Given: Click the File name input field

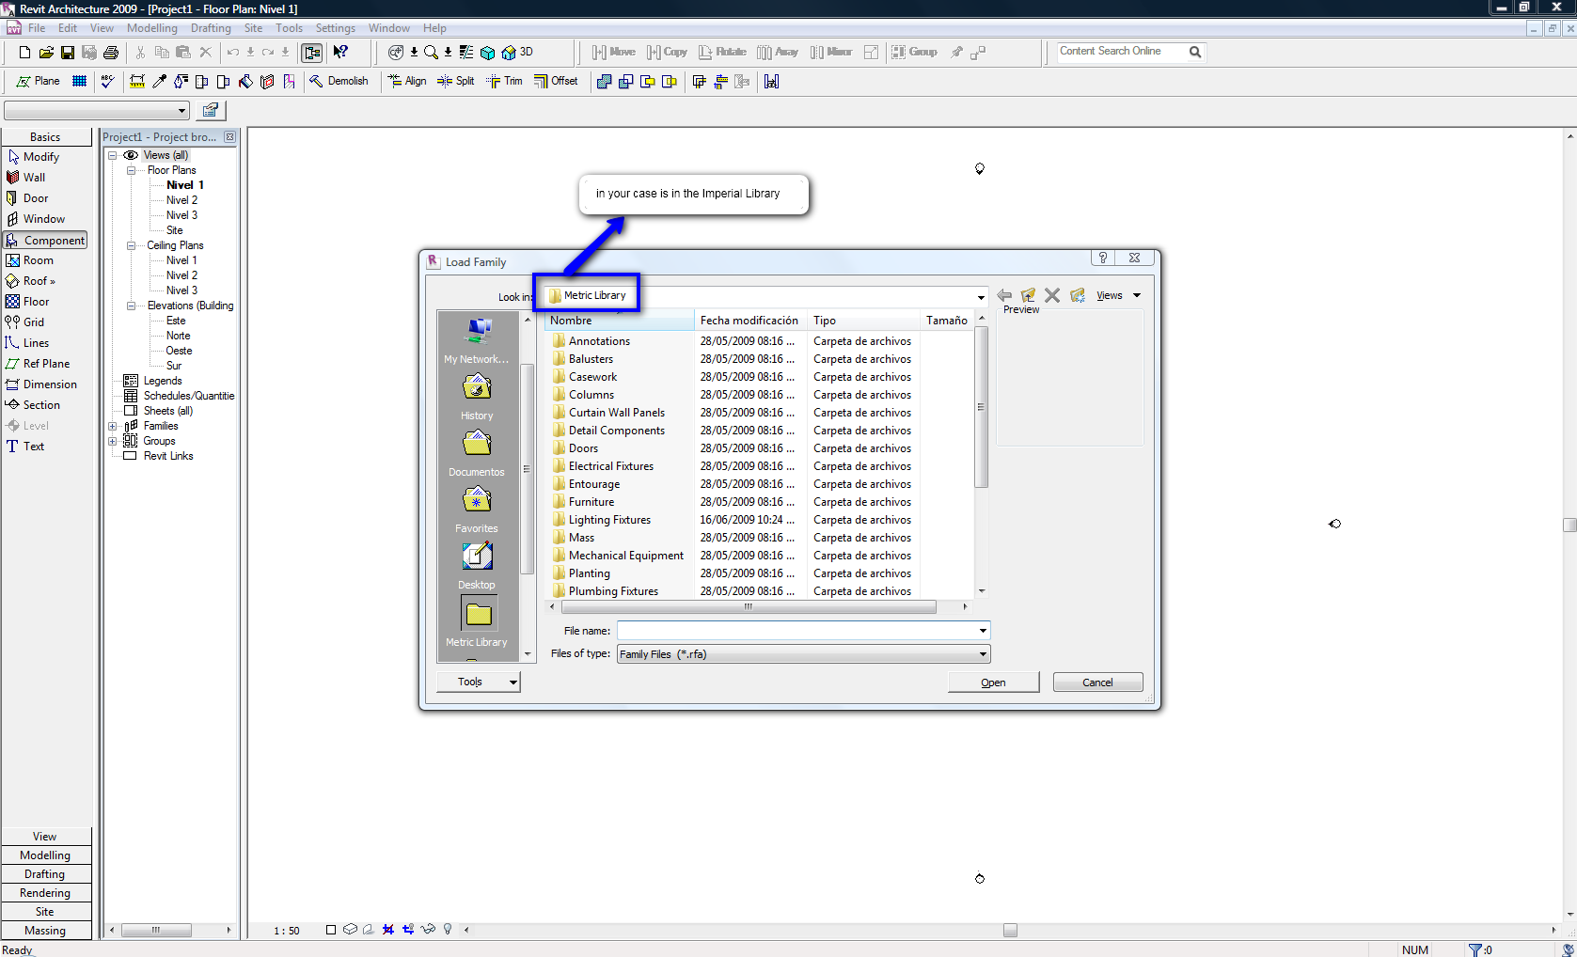Looking at the screenshot, I should [x=803, y=631].
